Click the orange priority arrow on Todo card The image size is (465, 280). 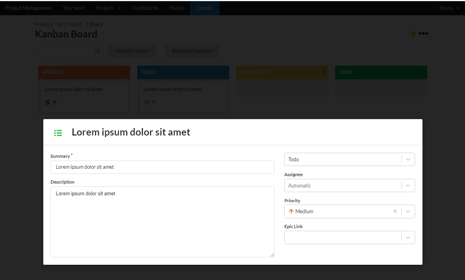[154, 102]
